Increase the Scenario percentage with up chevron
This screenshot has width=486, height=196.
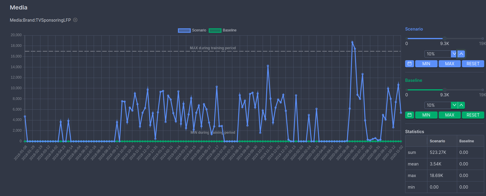point(461,54)
